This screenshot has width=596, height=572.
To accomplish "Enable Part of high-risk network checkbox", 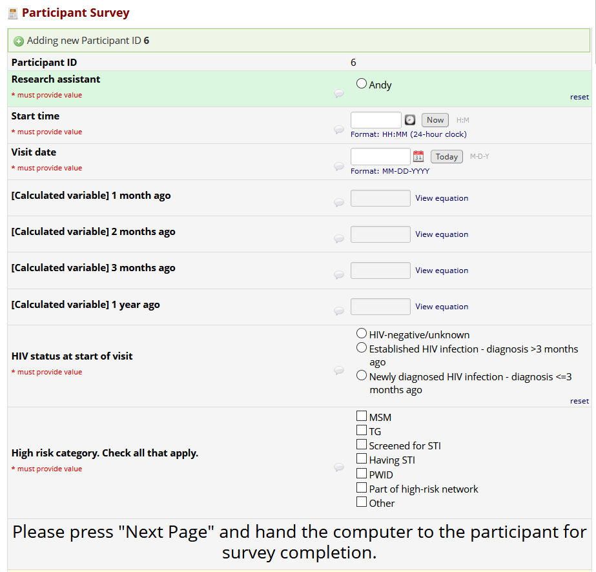I will point(362,488).
